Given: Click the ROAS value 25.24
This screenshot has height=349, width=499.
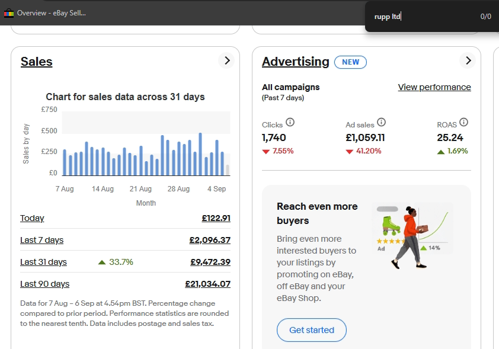Looking at the screenshot, I should (x=450, y=137).
